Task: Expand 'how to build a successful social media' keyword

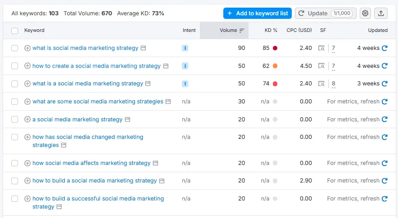Action: [27, 199]
